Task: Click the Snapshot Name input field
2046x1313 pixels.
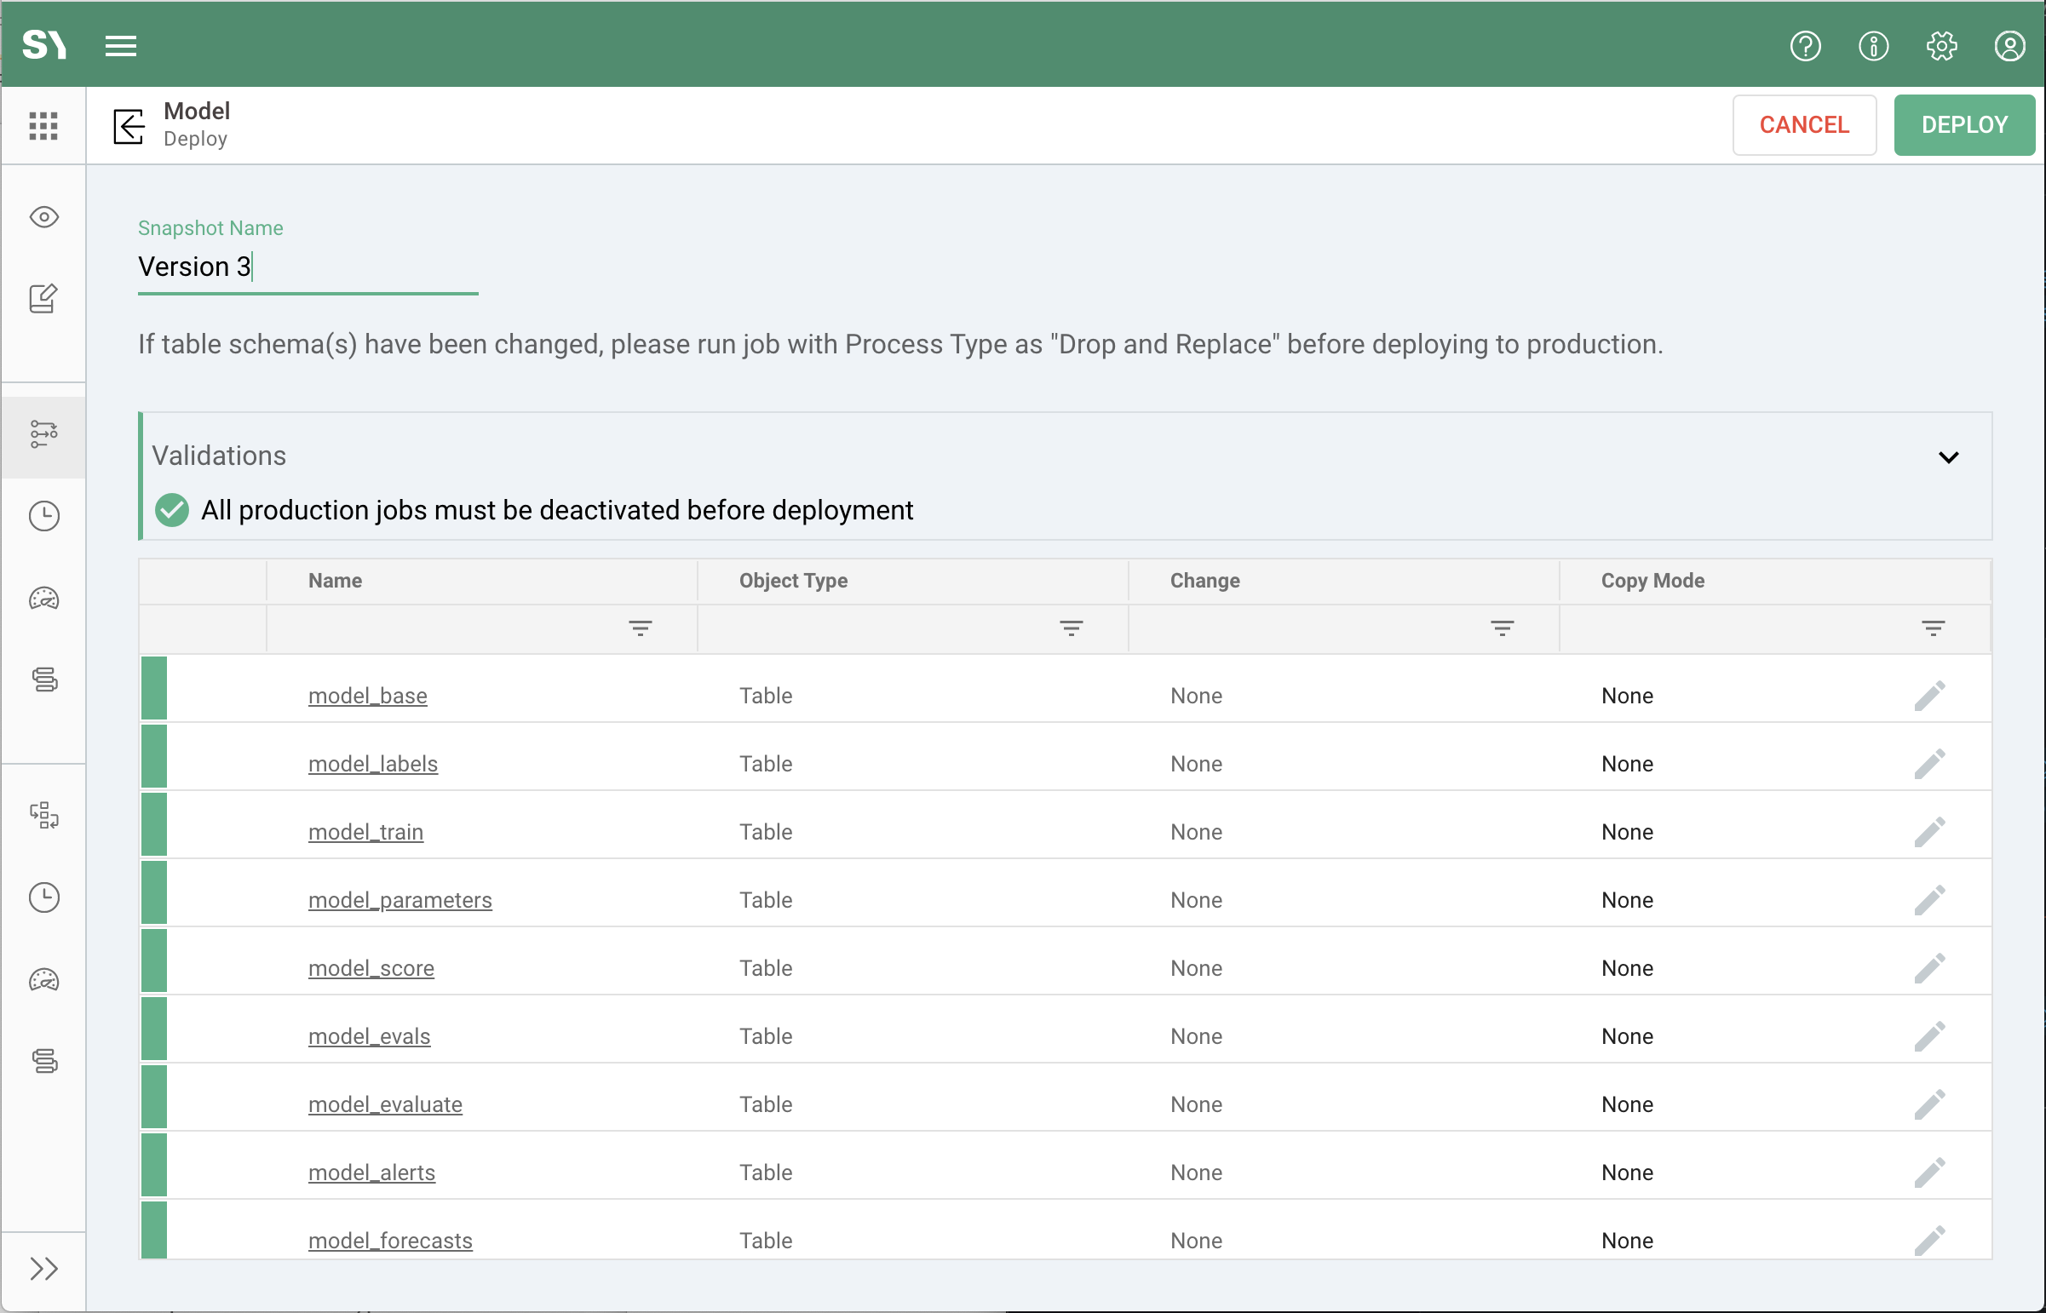Action: (x=307, y=267)
